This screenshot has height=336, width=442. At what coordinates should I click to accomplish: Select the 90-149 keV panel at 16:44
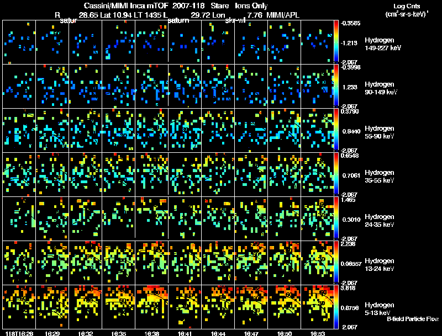[x=218, y=86]
